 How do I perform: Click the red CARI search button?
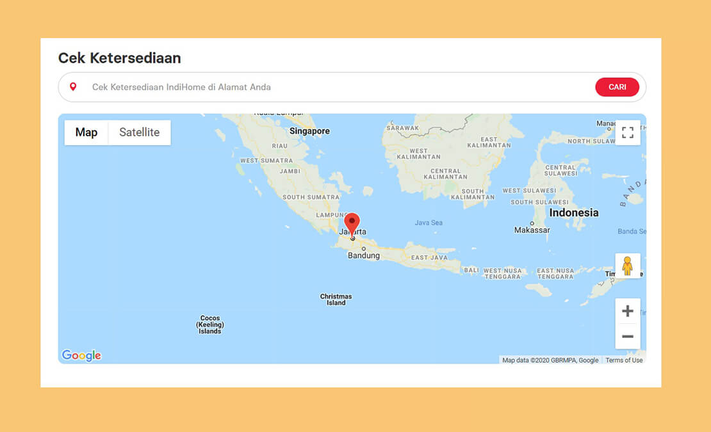pyautogui.click(x=617, y=87)
